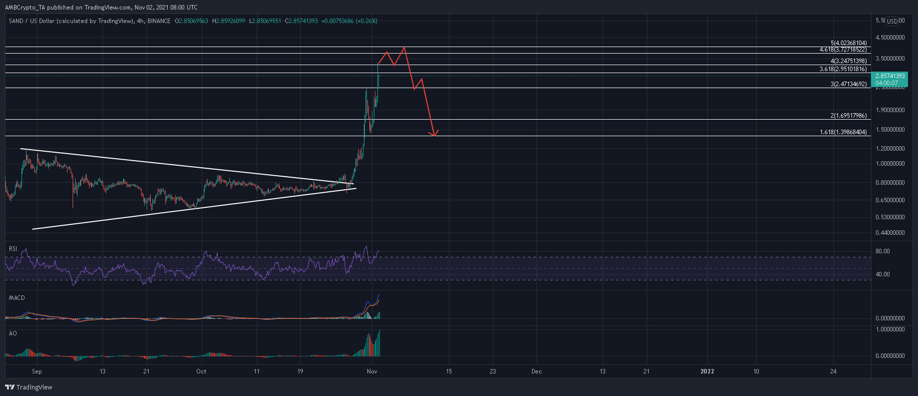Click the RSI 80.00 scale value

[882, 251]
